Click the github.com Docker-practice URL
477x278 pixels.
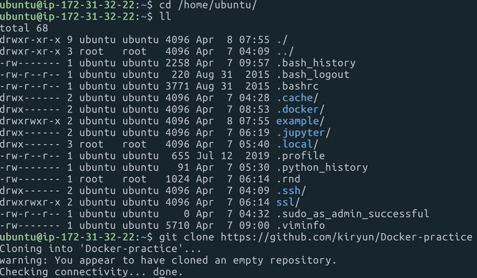(x=347, y=237)
